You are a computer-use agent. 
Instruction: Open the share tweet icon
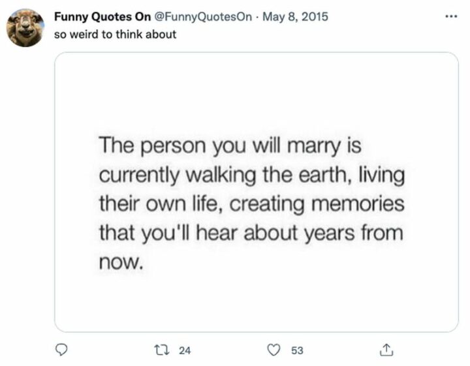tap(385, 350)
